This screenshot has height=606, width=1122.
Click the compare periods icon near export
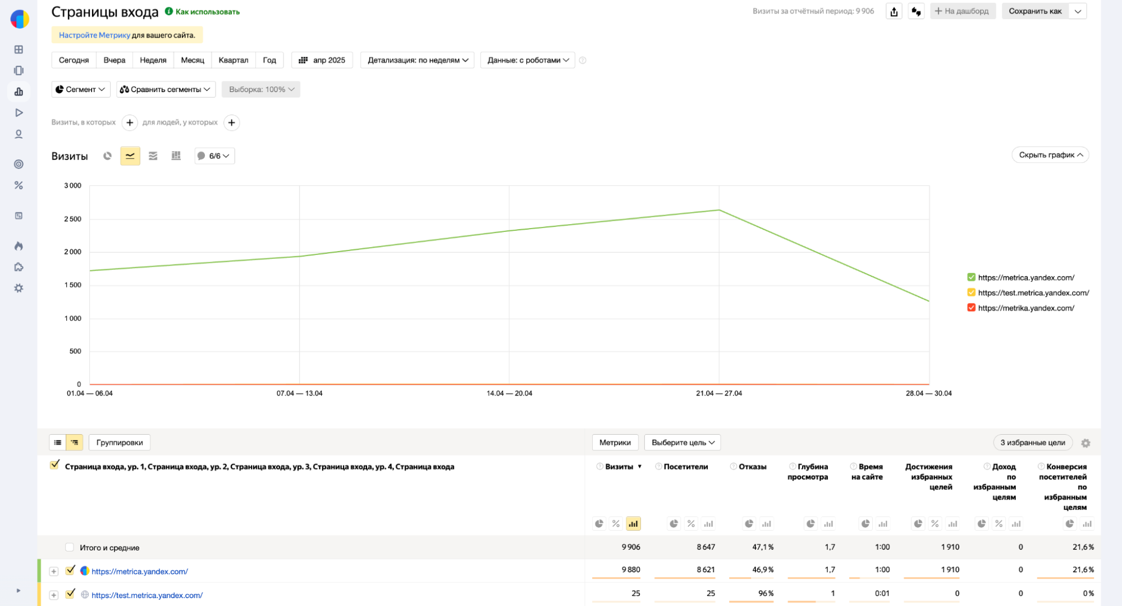[917, 11]
